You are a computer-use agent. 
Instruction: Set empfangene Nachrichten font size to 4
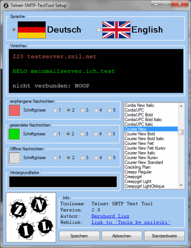pos(96,110)
